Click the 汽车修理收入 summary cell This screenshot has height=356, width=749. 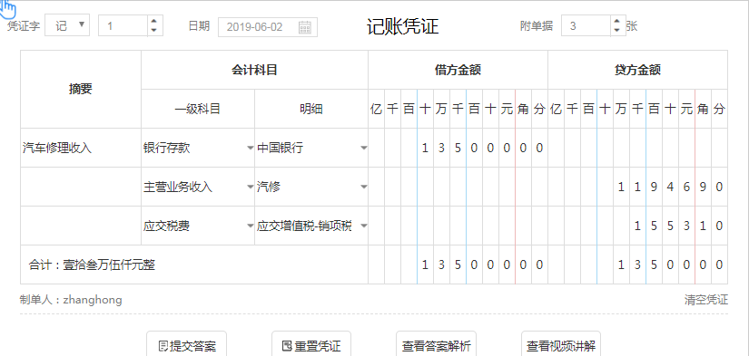click(81, 148)
